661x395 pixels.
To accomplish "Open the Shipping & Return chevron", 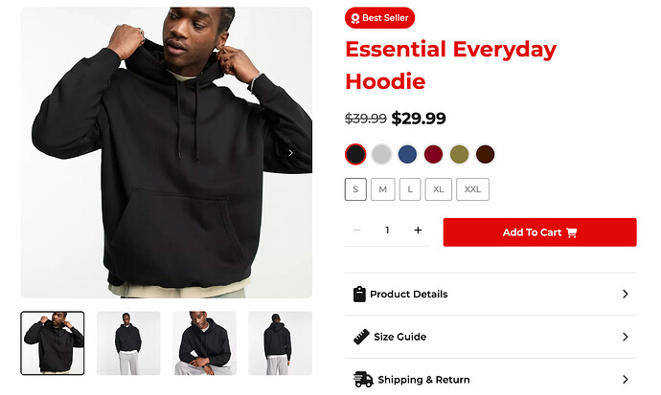I will click(626, 380).
